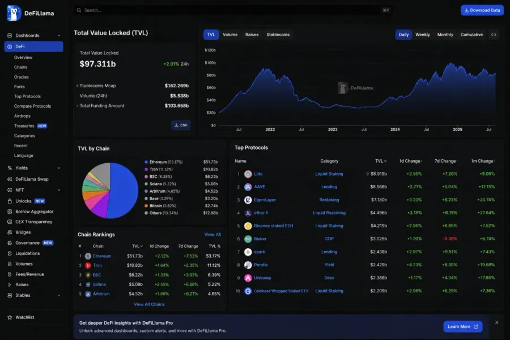510x340 pixels.
Task: Click the Uniswap protocol logo
Action: [x=248, y=278]
